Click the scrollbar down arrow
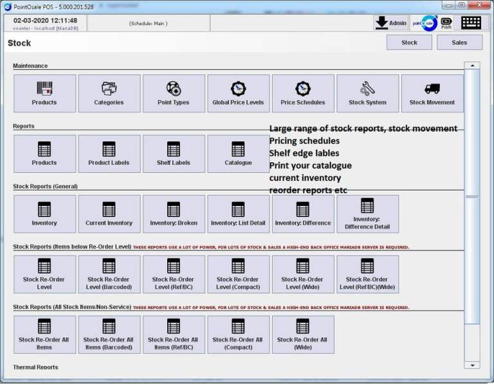 pos(472,365)
